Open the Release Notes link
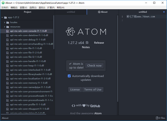 click(99, 43)
